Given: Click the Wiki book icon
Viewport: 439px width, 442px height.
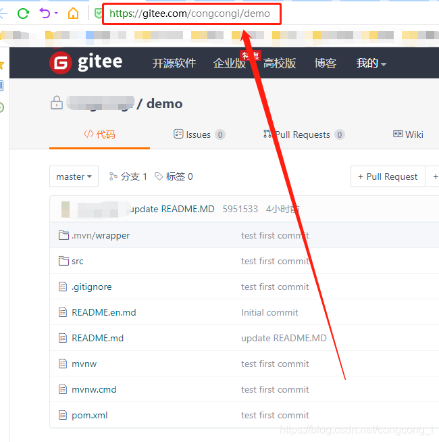Looking at the screenshot, I should (x=398, y=134).
